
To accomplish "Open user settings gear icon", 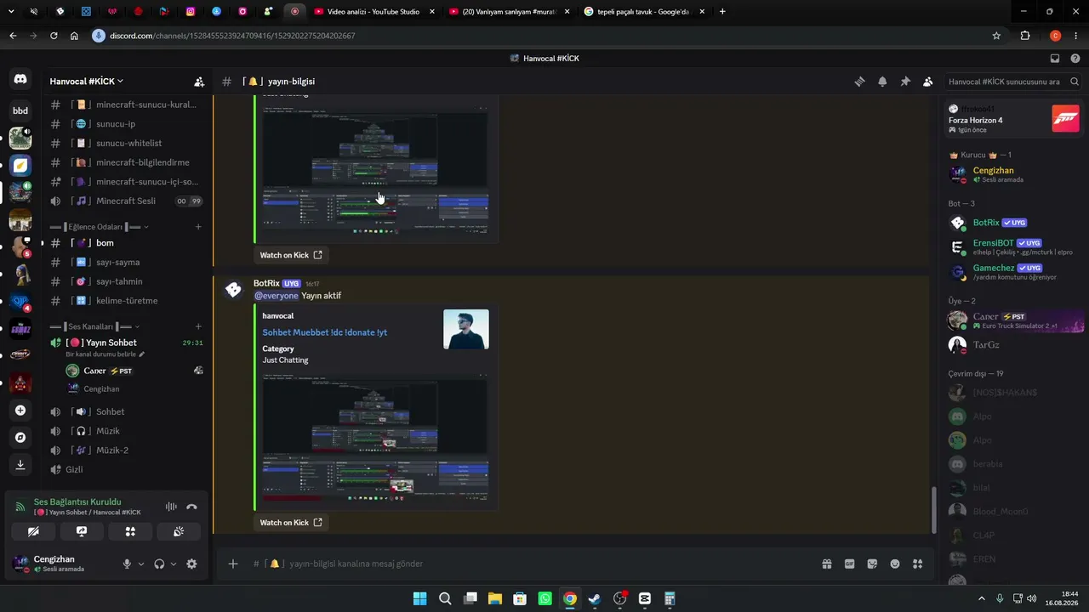I will pos(191,564).
